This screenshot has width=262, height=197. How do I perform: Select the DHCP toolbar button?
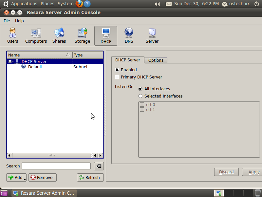coord(106,36)
